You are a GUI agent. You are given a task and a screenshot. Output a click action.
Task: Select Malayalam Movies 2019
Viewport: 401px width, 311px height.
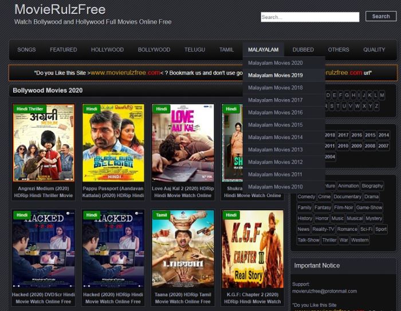[x=284, y=75]
